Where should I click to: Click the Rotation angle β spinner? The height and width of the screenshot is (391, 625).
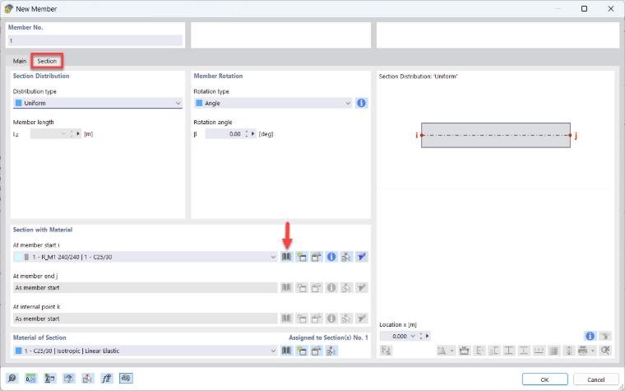247,134
